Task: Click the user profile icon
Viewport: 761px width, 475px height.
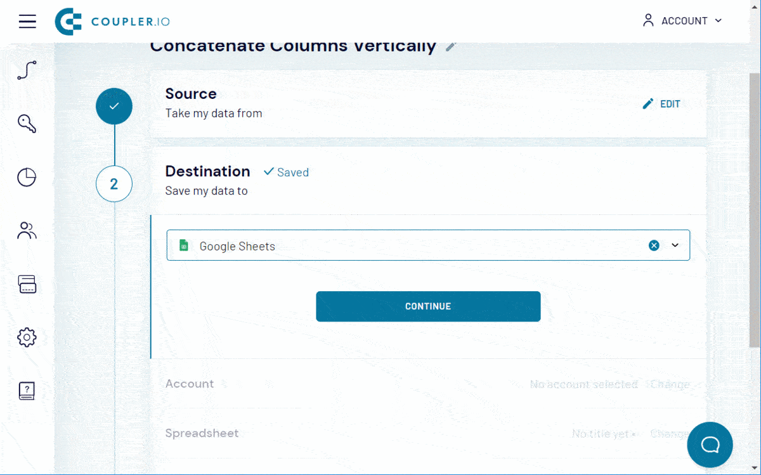Action: point(648,20)
